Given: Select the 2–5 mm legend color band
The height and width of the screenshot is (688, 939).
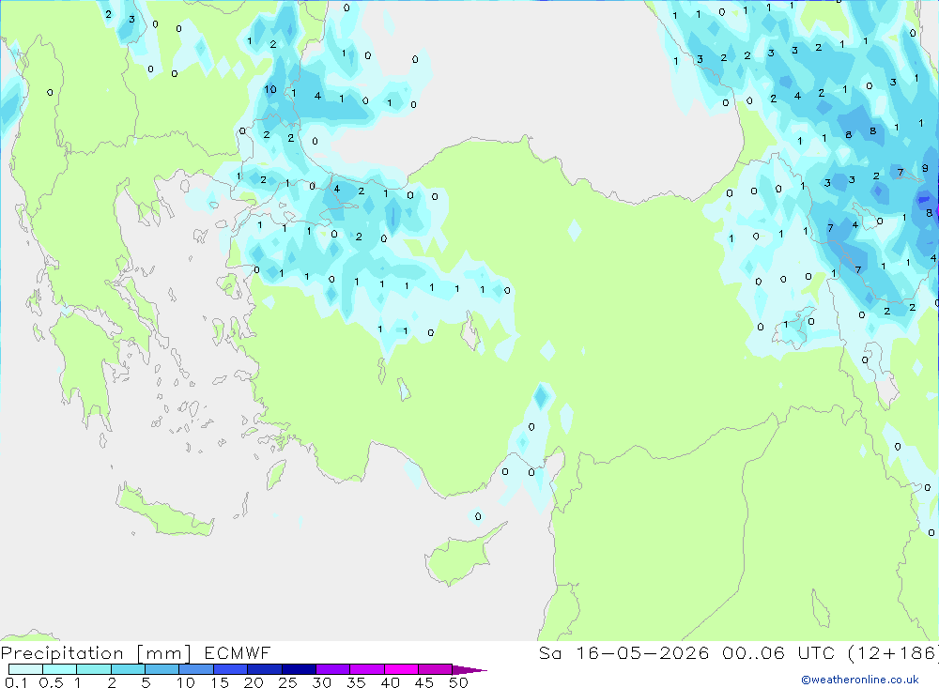Looking at the screenshot, I should pyautogui.click(x=128, y=669).
